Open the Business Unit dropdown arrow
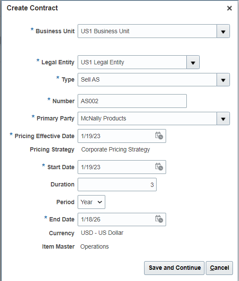The width and height of the screenshot is (239, 281). tap(223, 31)
